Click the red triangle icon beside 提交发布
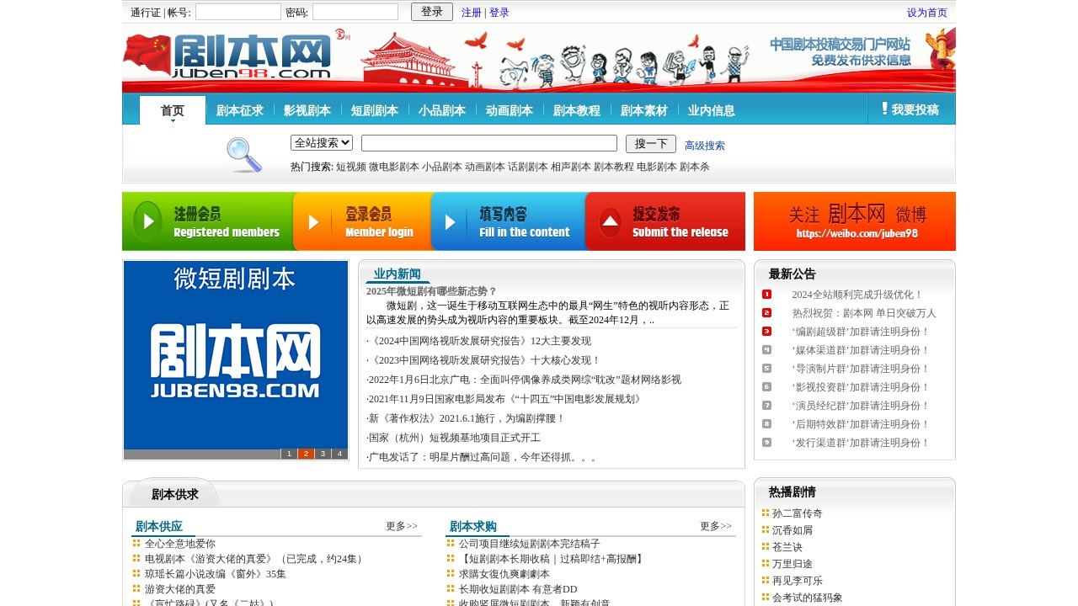Screen dimensions: 1078x606 click(x=610, y=221)
